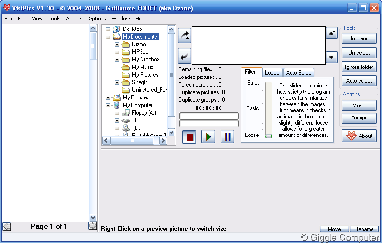Screen dimensions: 382x243
Task: Open the About dialog
Action: [x=359, y=136]
